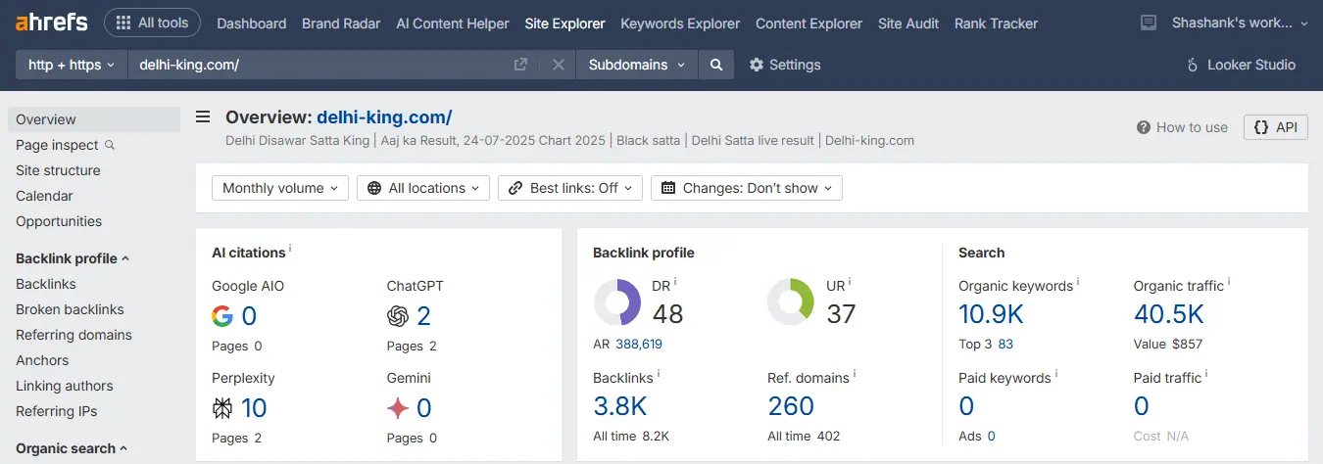Open Backlinks count 3.8K
The width and height of the screenshot is (1323, 464).
pyautogui.click(x=620, y=405)
